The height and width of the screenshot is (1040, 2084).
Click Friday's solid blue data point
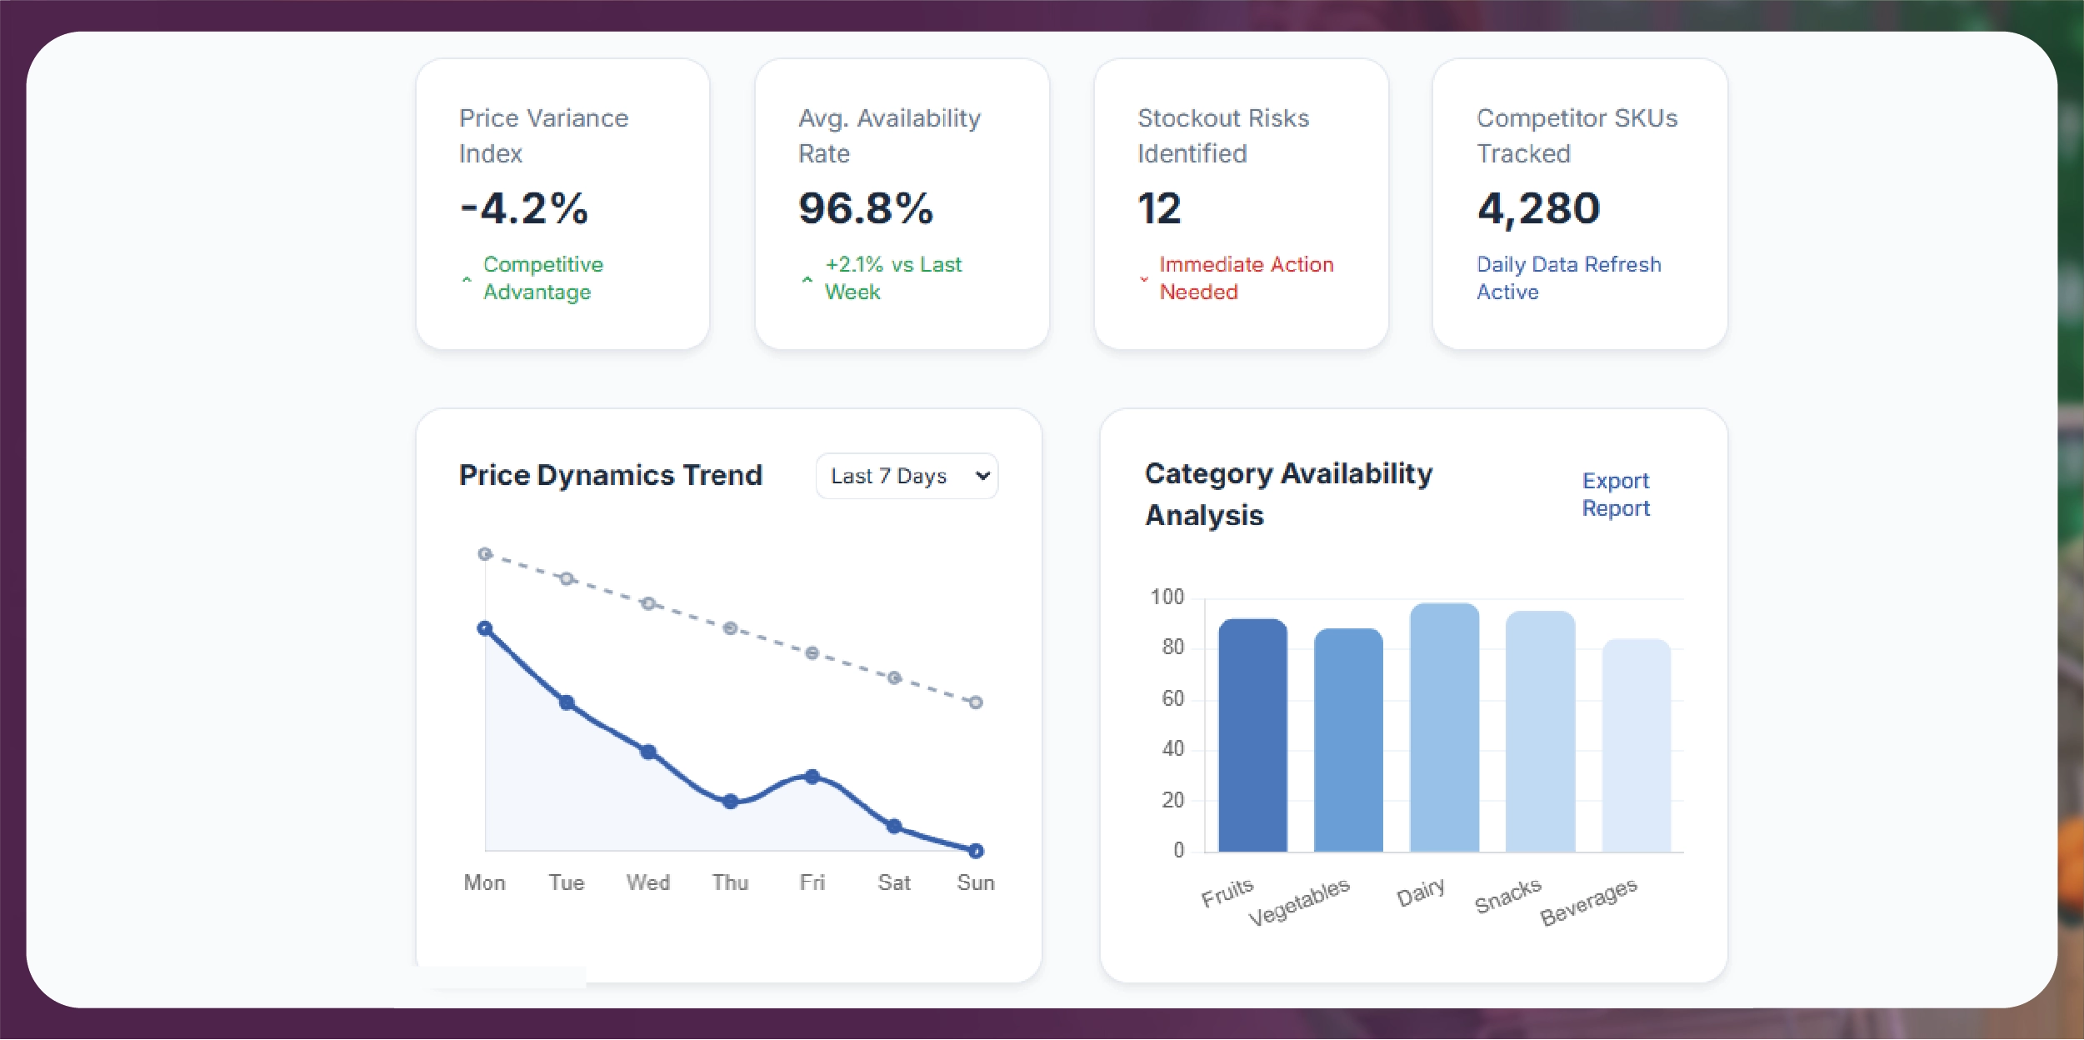(x=812, y=777)
